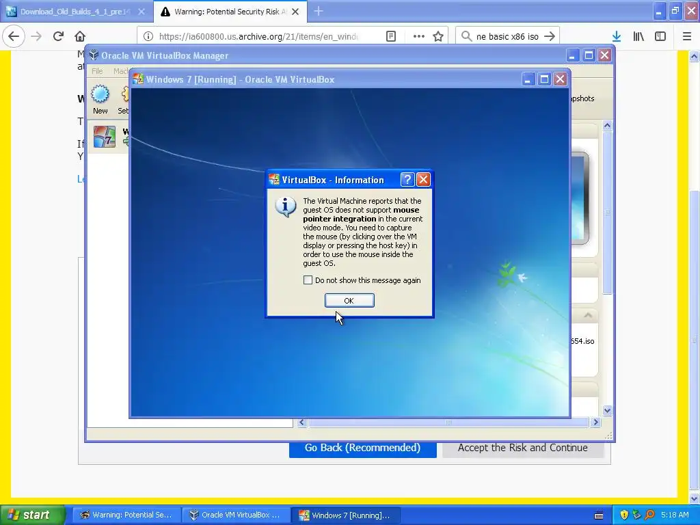Viewport: 700px width, 525px height.
Task: Click the security shield tray icon
Action: pos(624,515)
